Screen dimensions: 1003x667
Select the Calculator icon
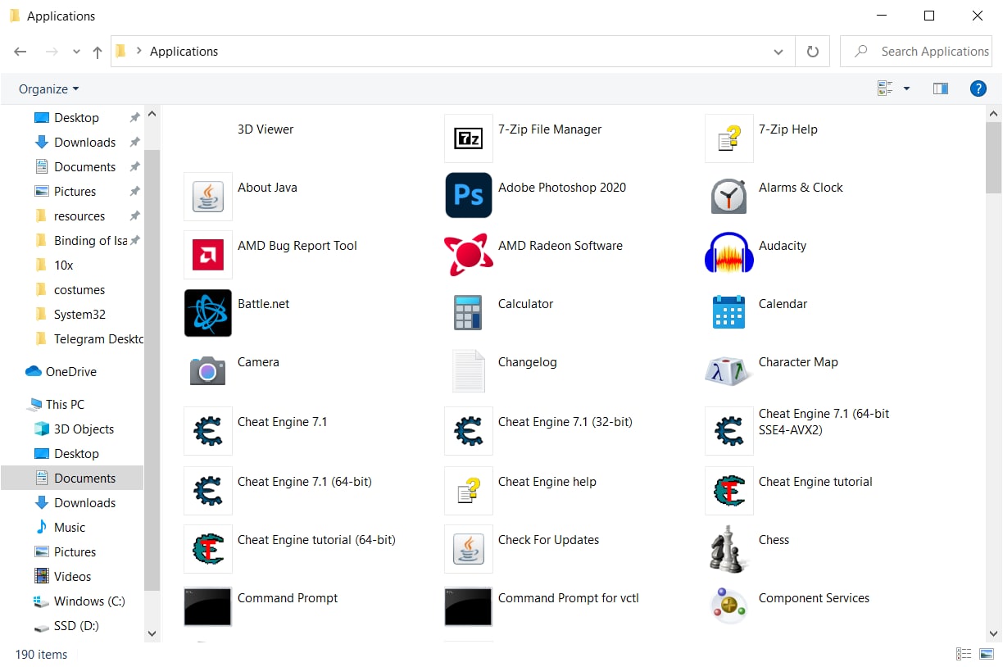tap(469, 313)
